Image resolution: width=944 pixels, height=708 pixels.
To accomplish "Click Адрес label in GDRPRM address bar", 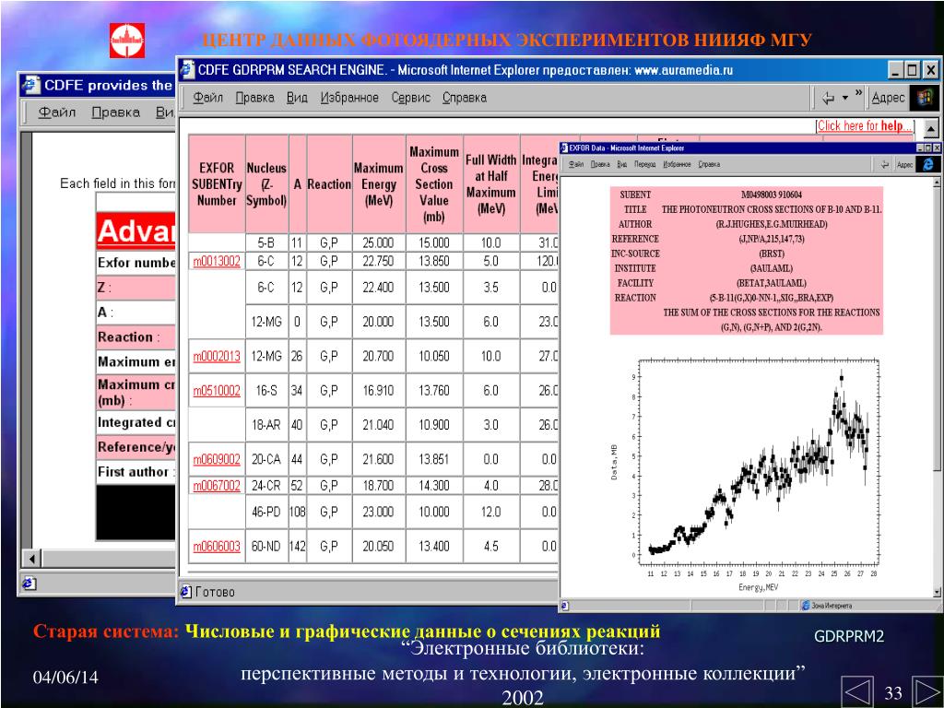I will click(888, 98).
